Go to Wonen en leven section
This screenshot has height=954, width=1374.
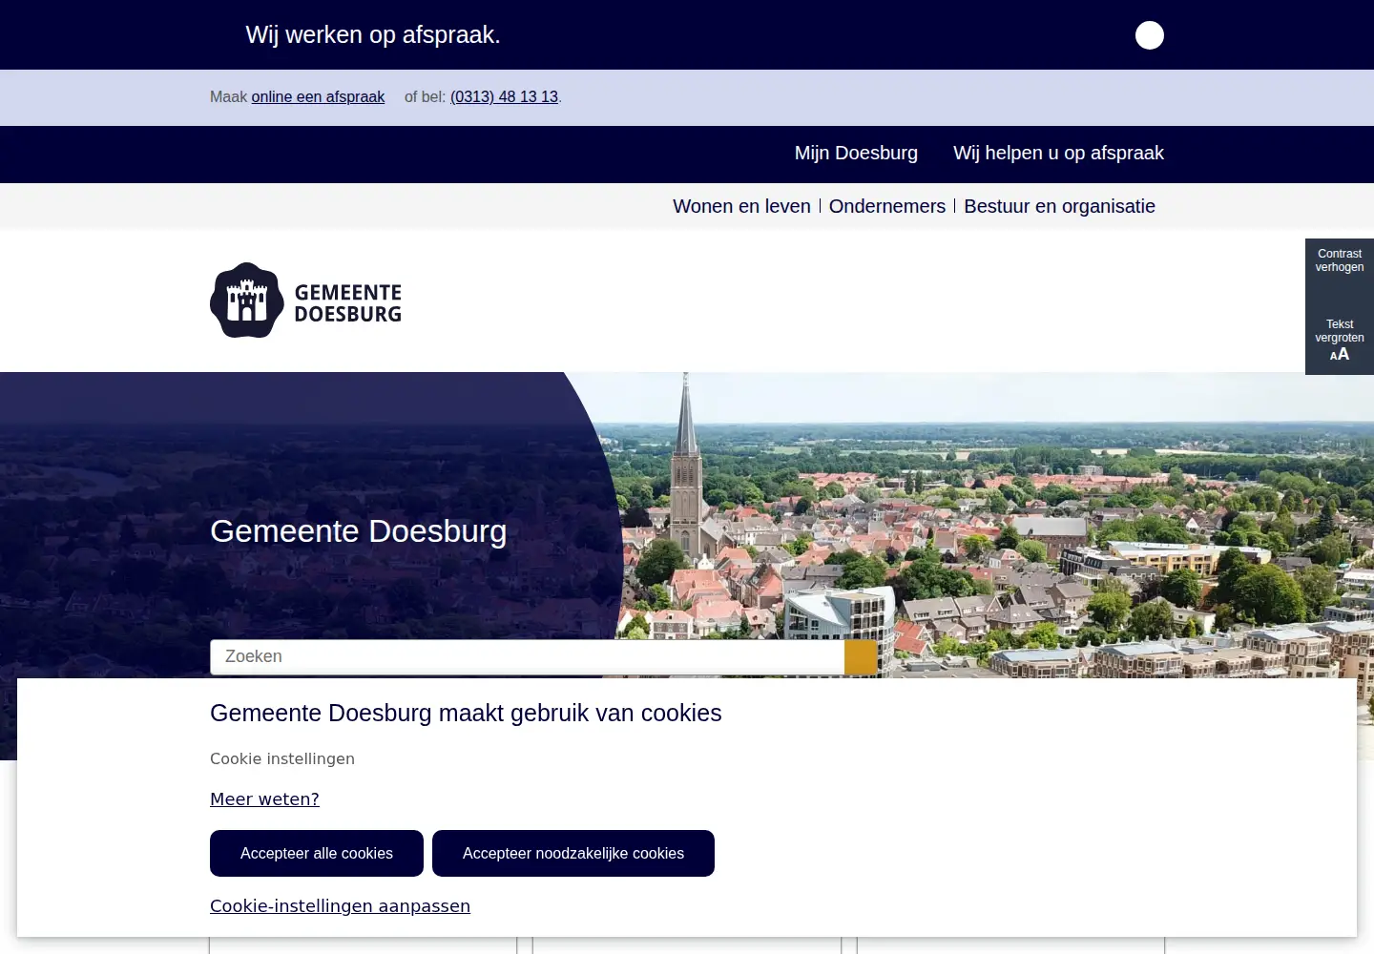[741, 206]
